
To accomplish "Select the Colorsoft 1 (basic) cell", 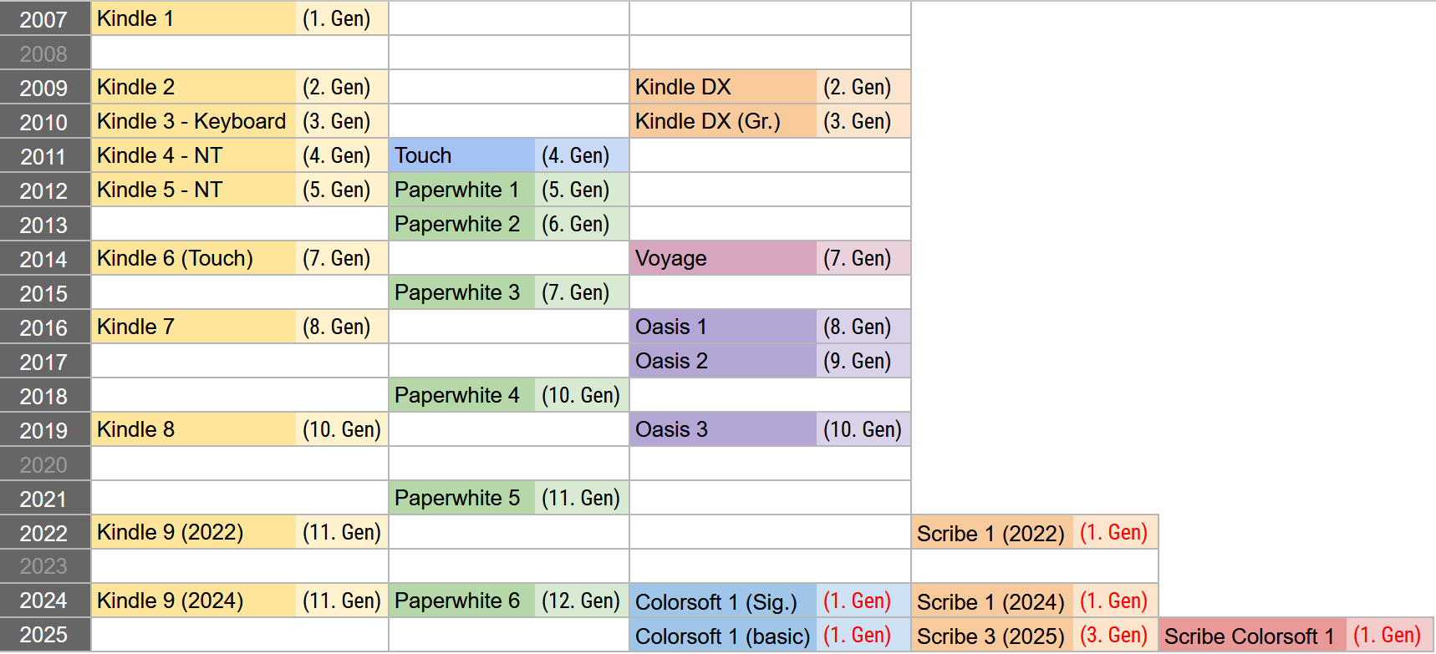I will pos(722,636).
